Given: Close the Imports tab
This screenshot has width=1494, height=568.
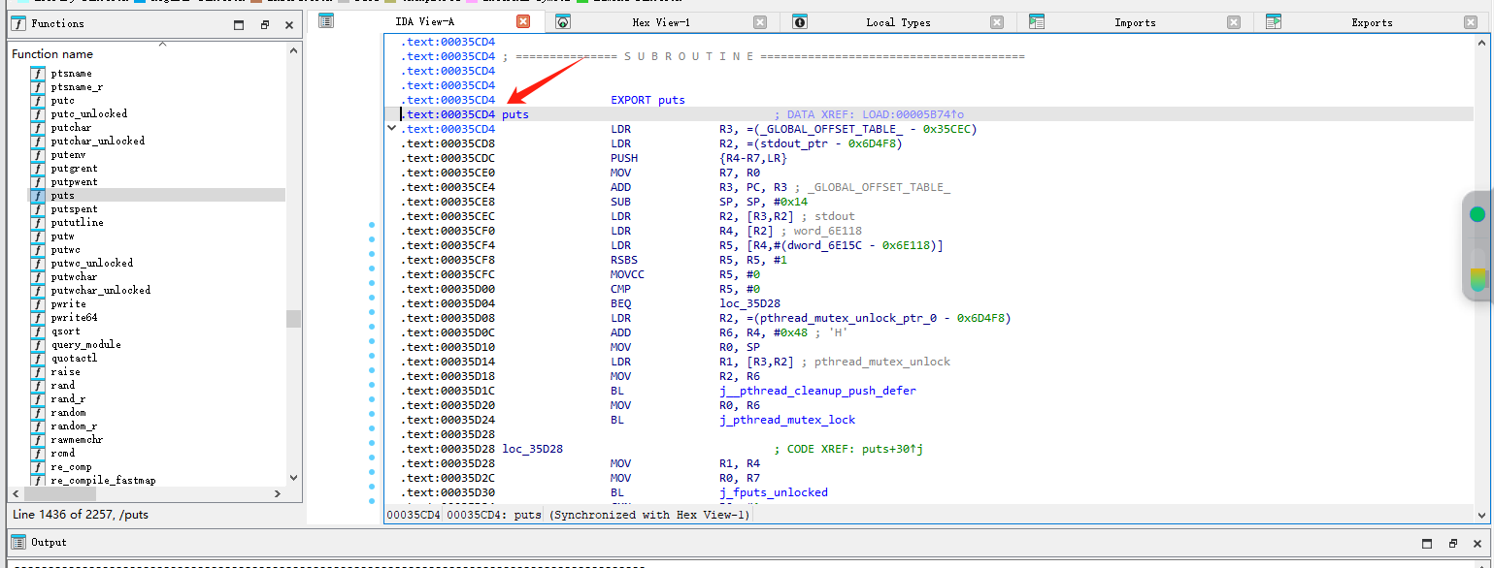Looking at the screenshot, I should [x=1234, y=22].
